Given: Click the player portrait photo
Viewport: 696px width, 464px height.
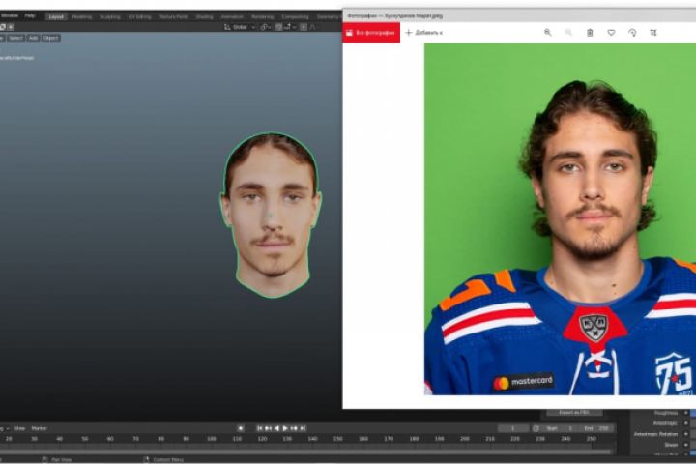Looking at the screenshot, I should (x=560, y=218).
